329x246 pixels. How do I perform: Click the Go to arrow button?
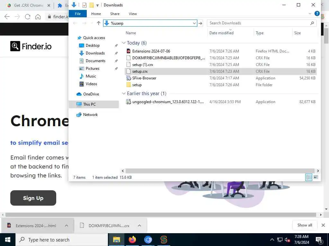(x=200, y=23)
